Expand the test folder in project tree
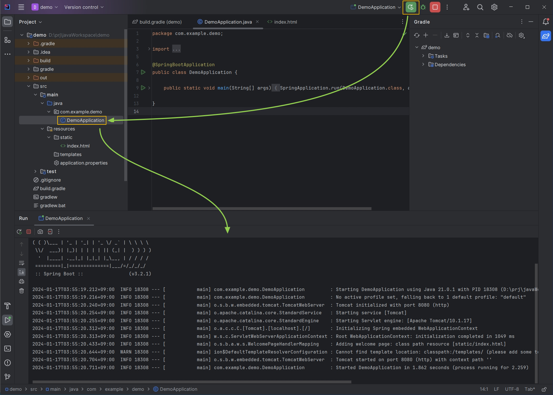Image resolution: width=553 pixels, height=395 pixels. click(x=35, y=171)
